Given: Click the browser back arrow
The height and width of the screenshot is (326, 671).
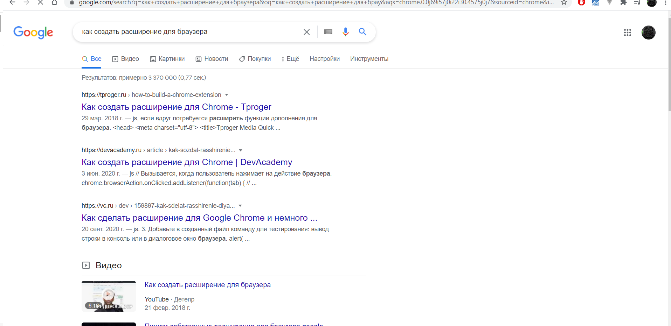Looking at the screenshot, I should pos(12,2).
